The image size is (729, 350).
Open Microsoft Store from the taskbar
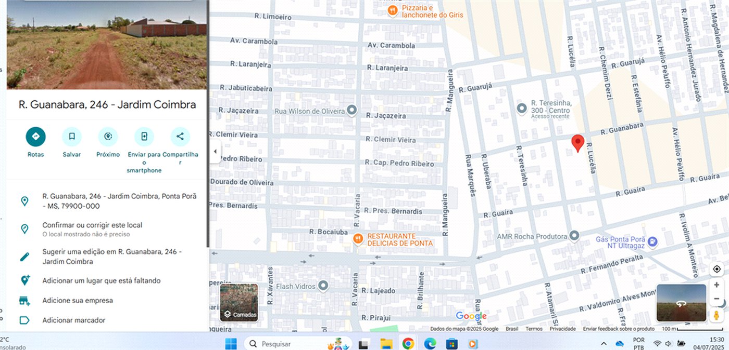451,343
